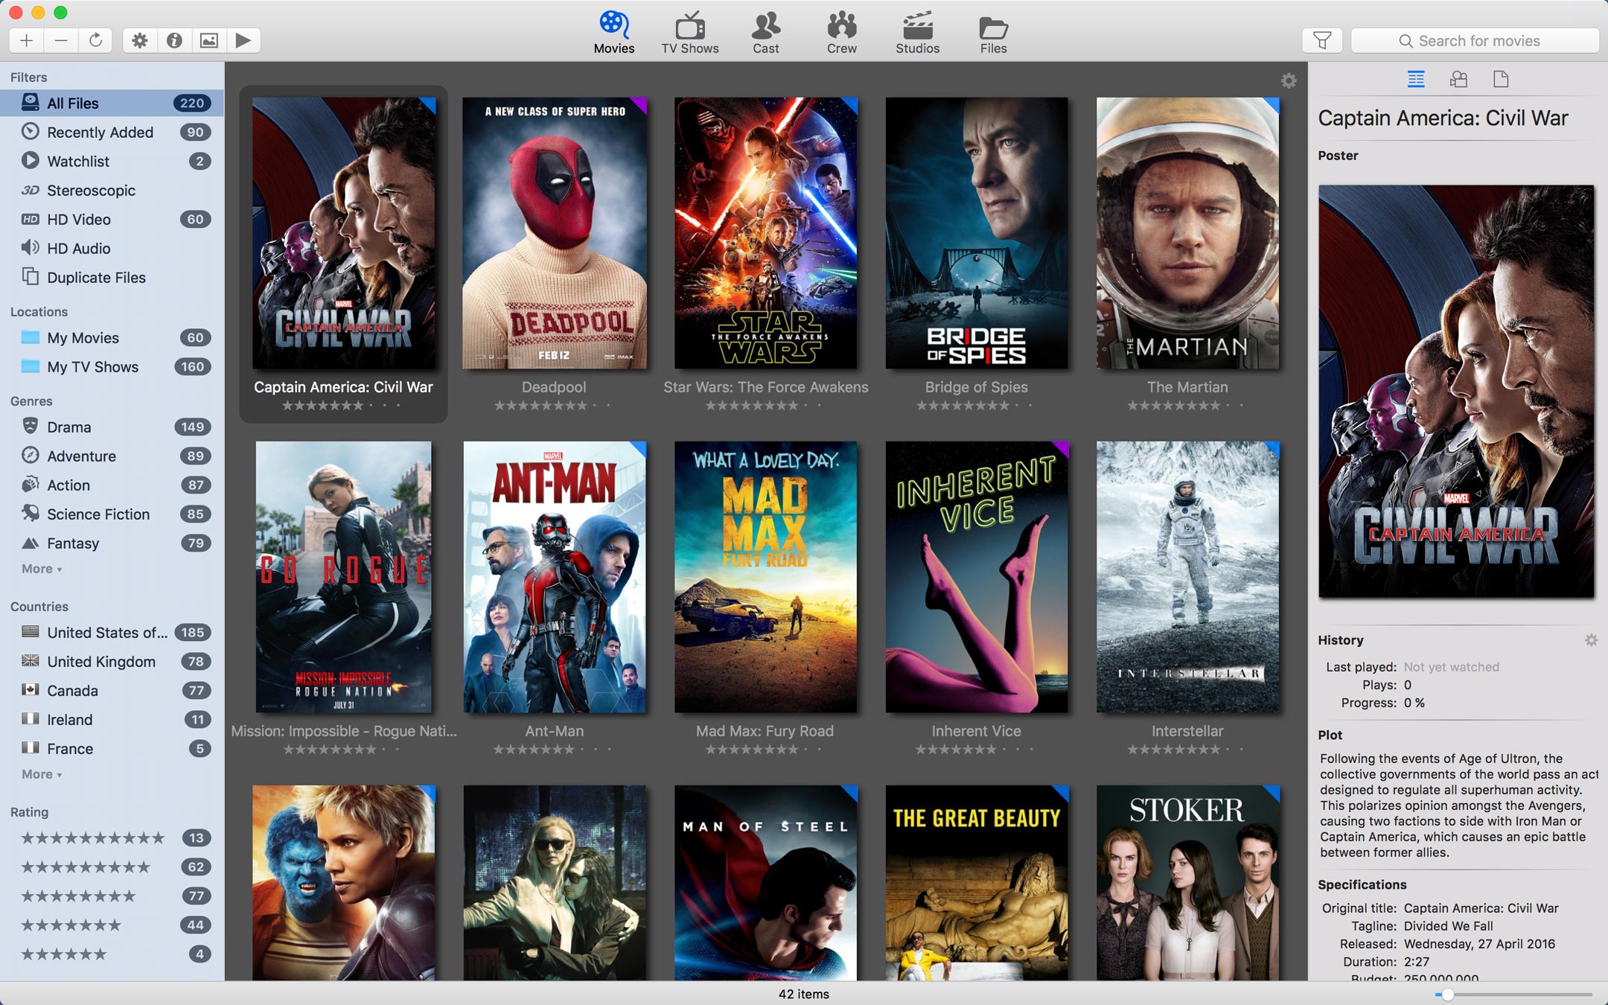Expand More under Countries

coord(42,774)
